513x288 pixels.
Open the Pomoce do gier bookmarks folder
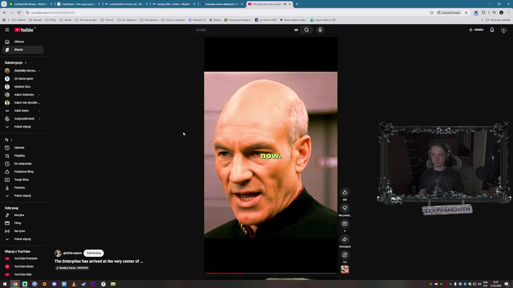pyautogui.click(x=86, y=20)
